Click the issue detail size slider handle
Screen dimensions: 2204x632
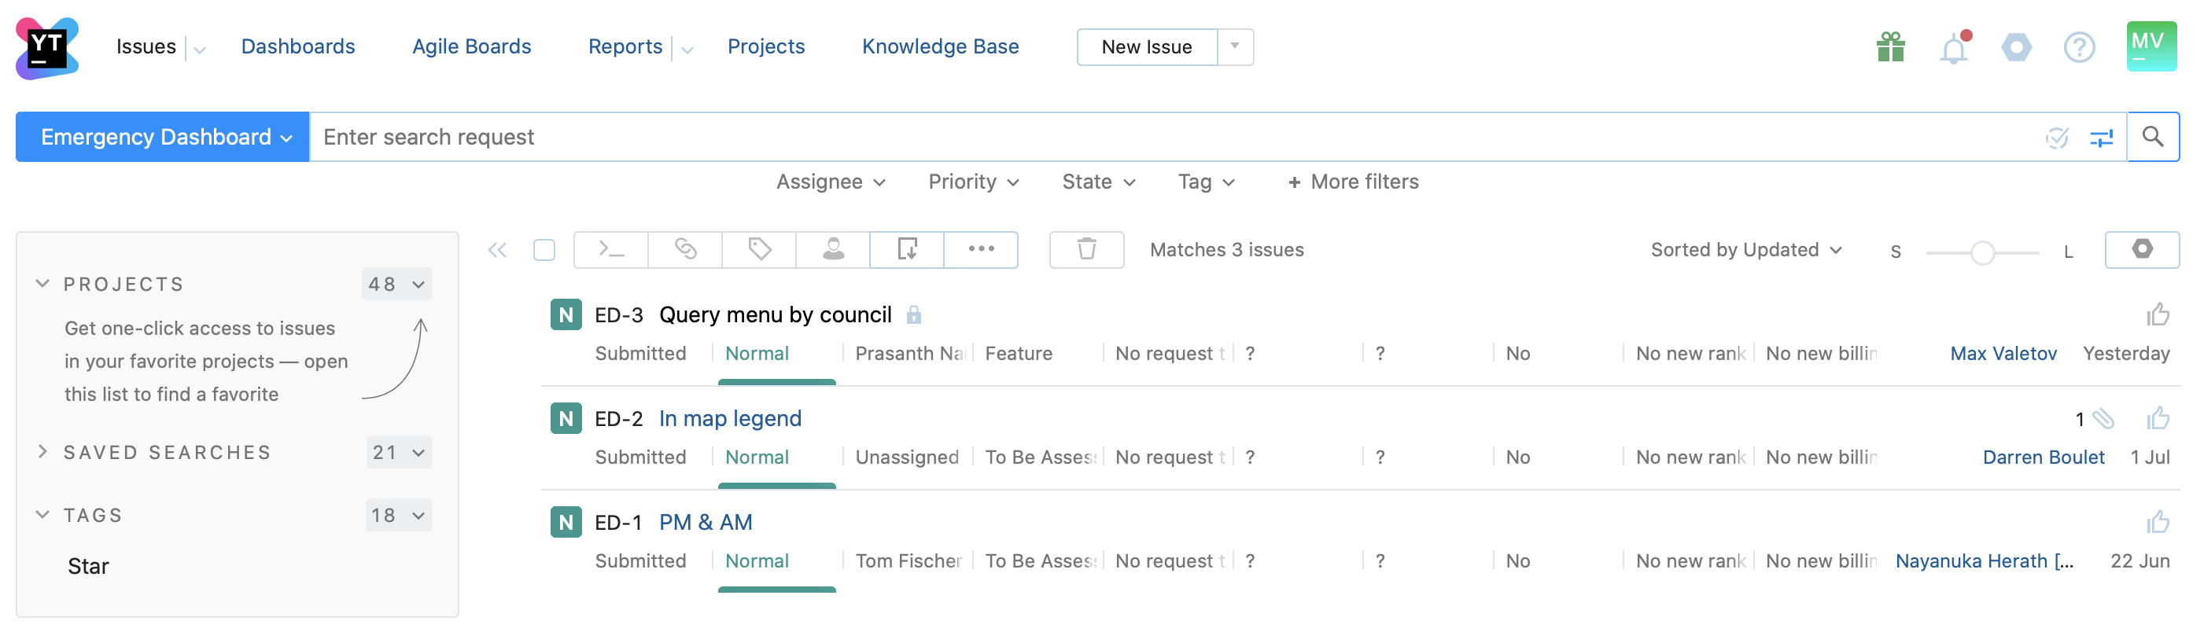coord(1982,253)
